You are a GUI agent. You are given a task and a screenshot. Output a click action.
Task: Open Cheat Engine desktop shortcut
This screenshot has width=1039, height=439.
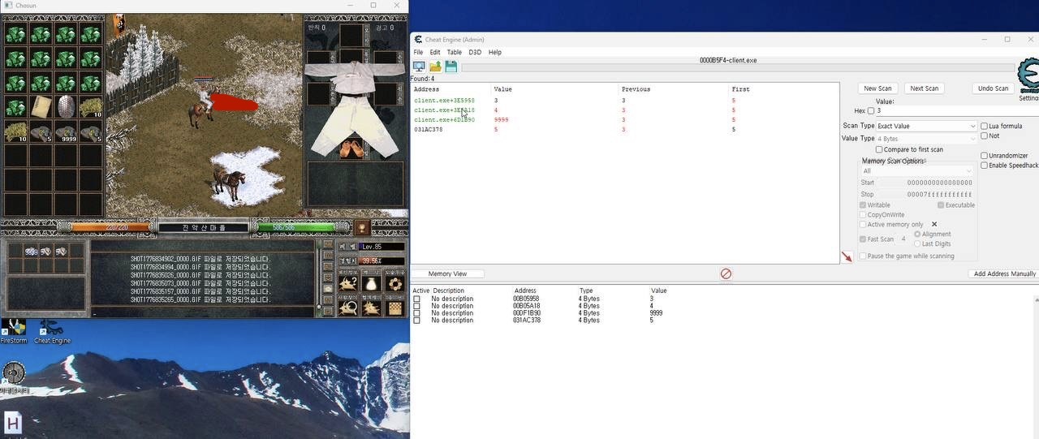52,331
